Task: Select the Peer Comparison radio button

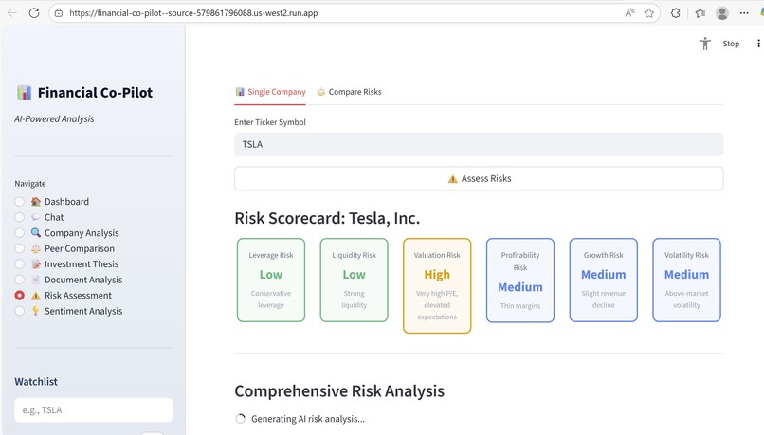Action: pos(20,248)
